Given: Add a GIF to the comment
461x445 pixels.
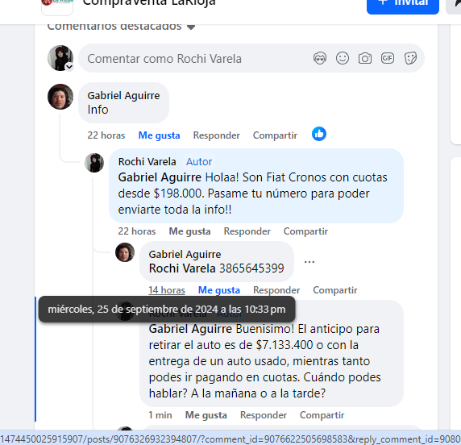Looking at the screenshot, I should [x=388, y=58].
